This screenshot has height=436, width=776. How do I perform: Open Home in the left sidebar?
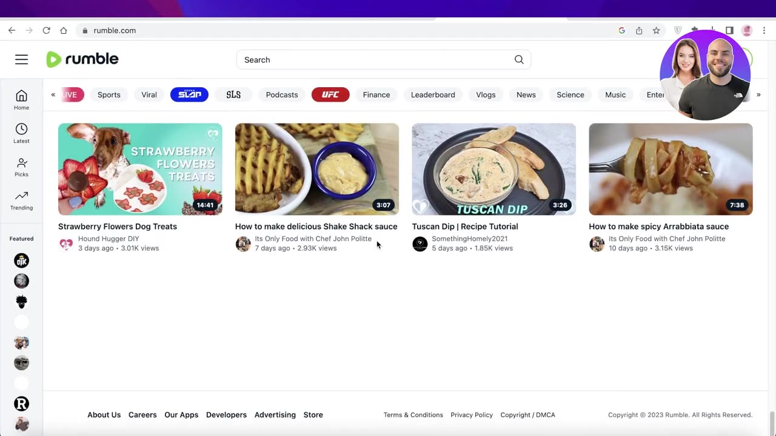21,100
